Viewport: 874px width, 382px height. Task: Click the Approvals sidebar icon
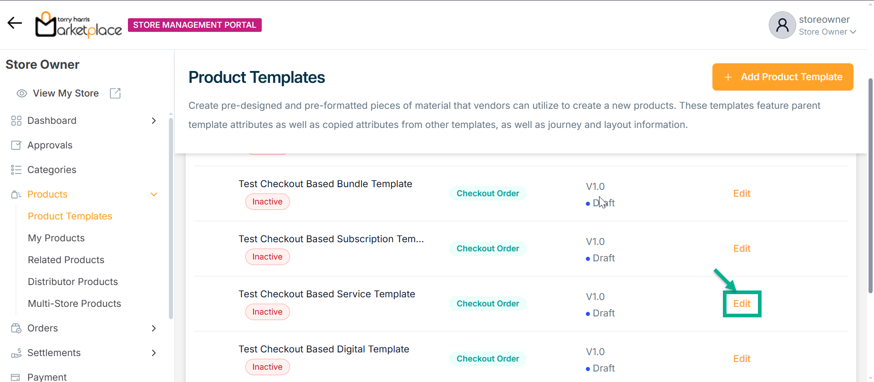tap(16, 145)
